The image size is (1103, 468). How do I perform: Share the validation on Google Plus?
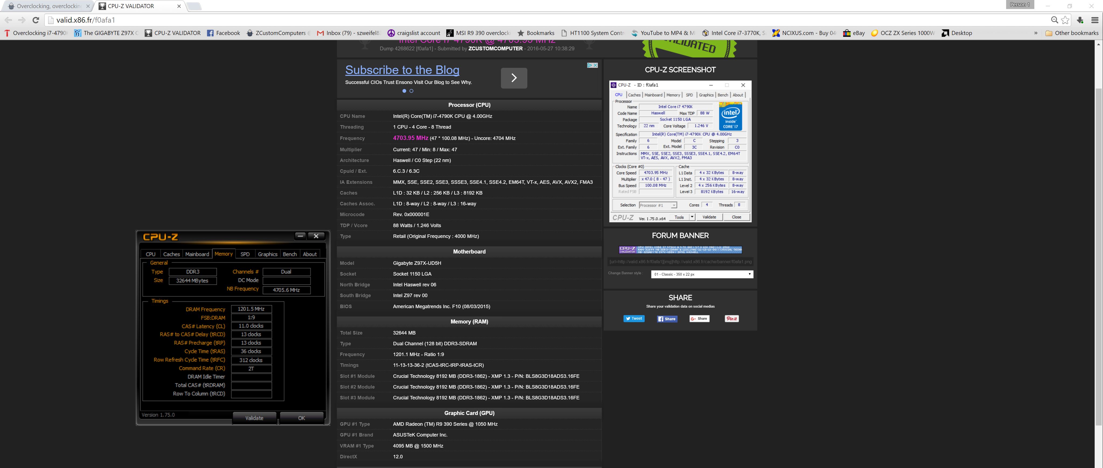pos(699,319)
